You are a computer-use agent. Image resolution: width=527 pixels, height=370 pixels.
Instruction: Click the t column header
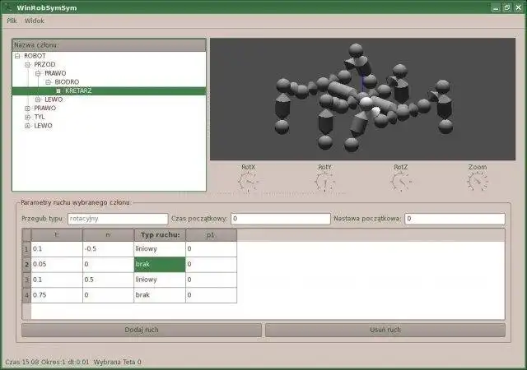57,235
